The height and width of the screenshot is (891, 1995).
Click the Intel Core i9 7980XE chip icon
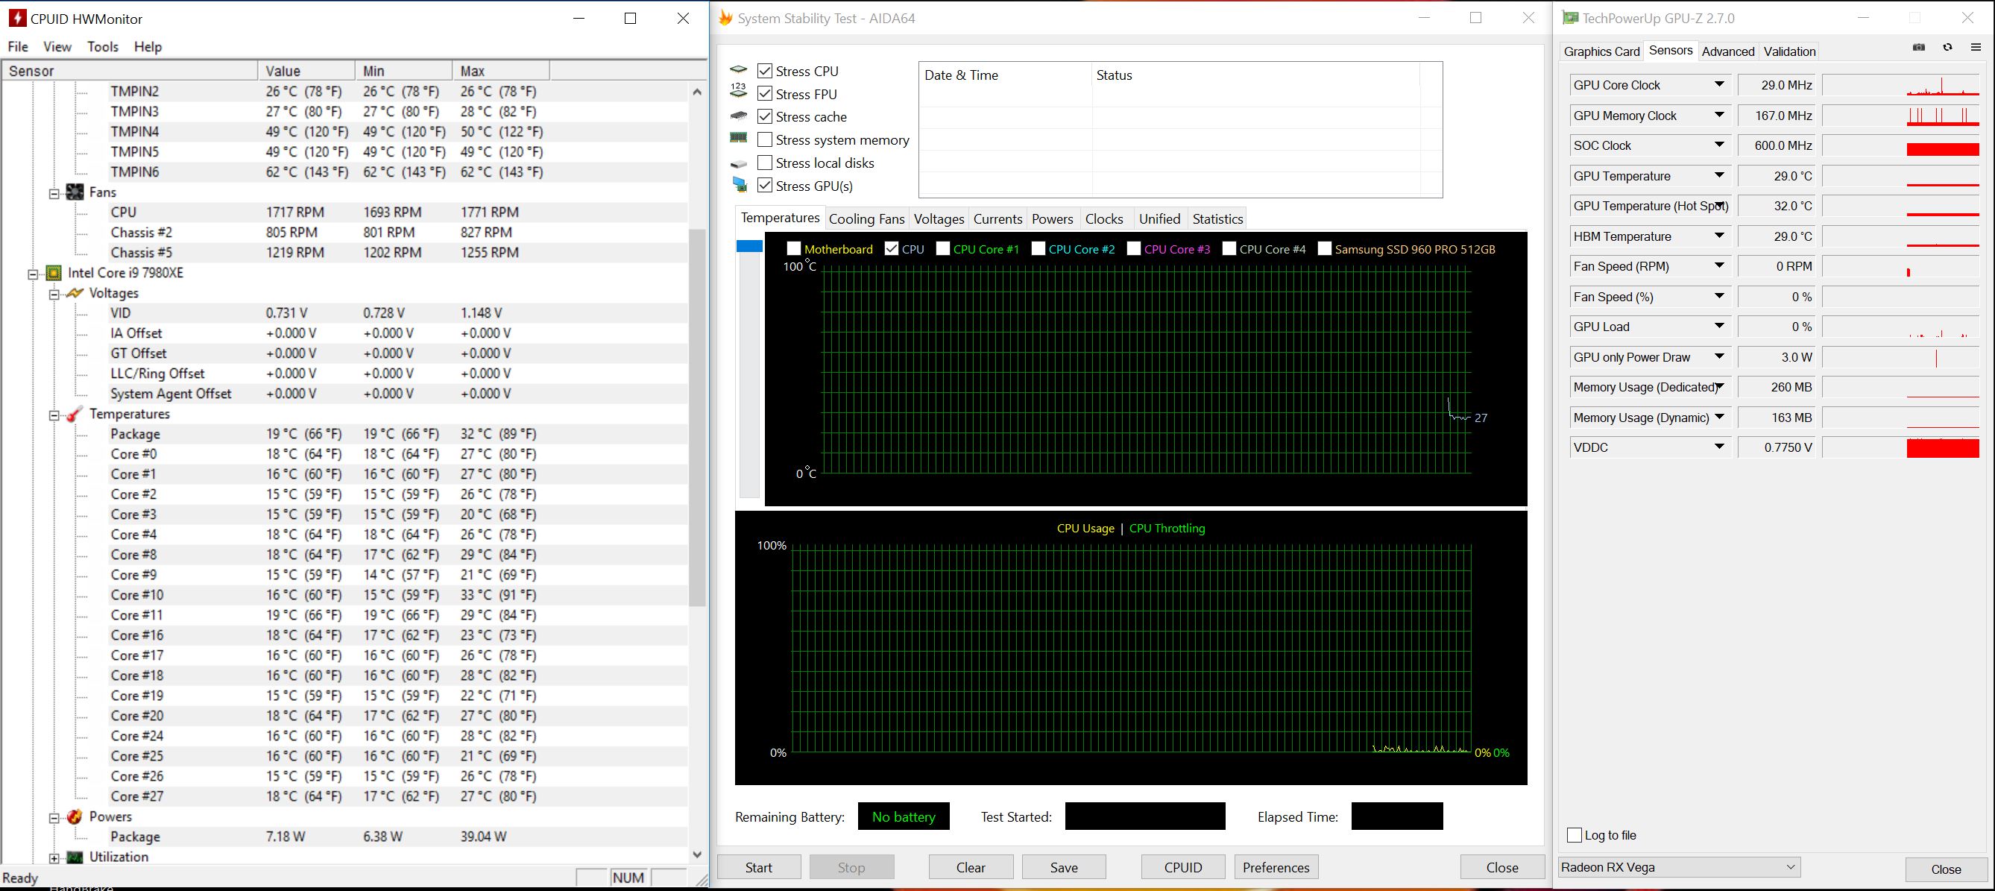[x=54, y=273]
